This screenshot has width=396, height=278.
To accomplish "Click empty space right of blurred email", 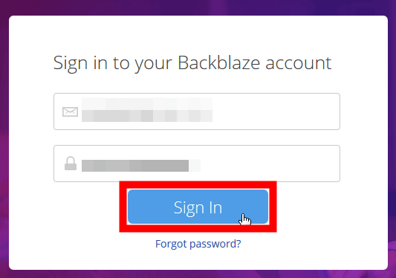I will [276, 111].
